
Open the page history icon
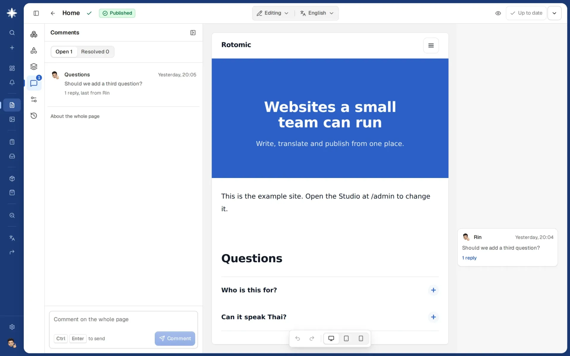point(34,116)
